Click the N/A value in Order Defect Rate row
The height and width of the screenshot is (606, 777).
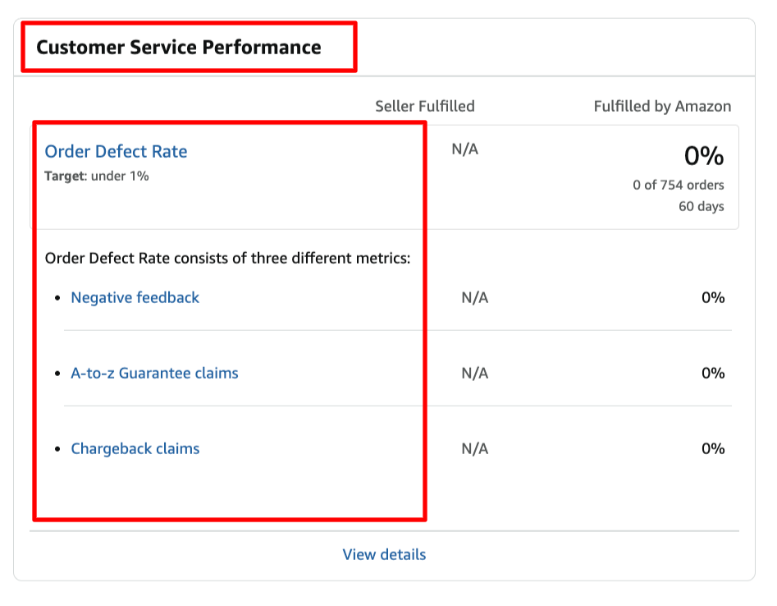tap(465, 149)
